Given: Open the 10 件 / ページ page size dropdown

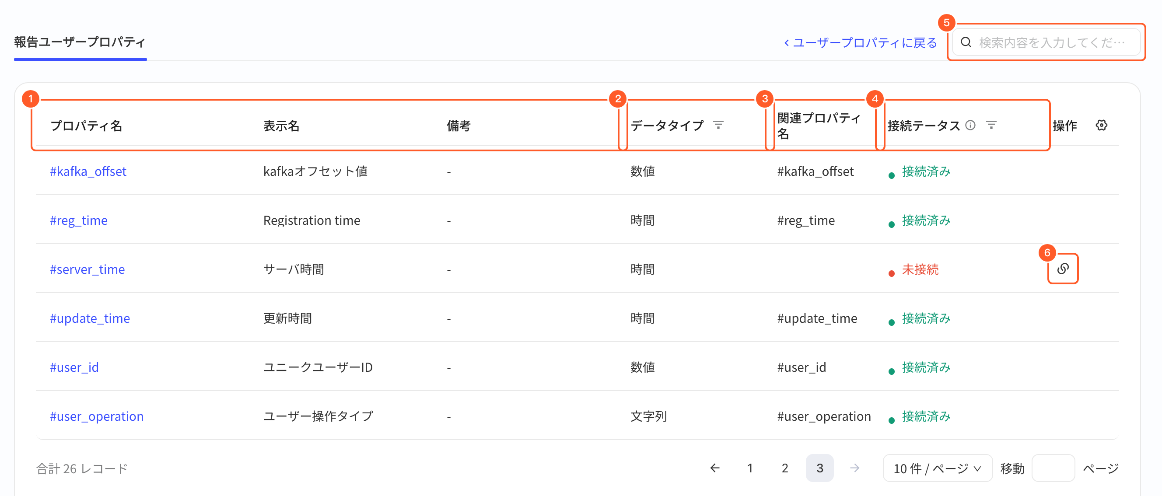Looking at the screenshot, I should click(937, 468).
